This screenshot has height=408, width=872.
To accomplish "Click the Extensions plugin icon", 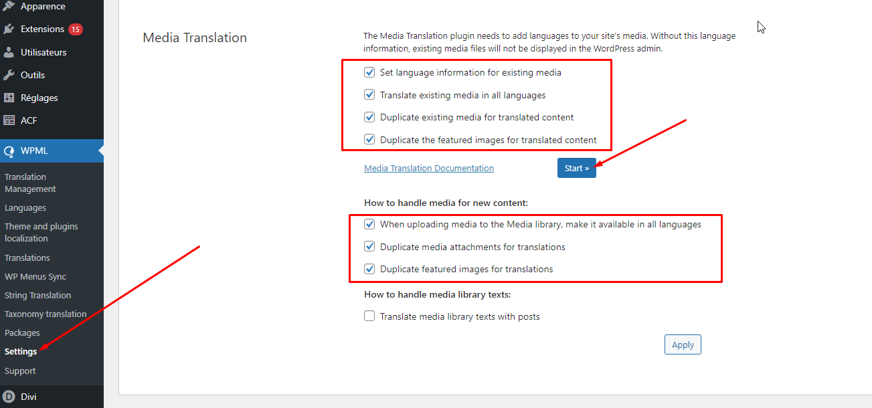I will coord(9,29).
